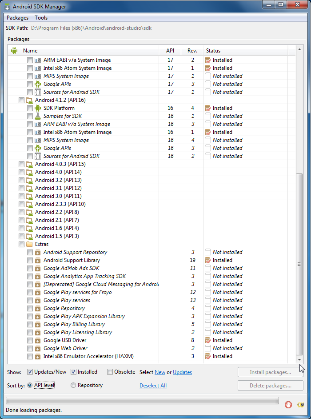Click not installed status icon for Google Repository

207,308
